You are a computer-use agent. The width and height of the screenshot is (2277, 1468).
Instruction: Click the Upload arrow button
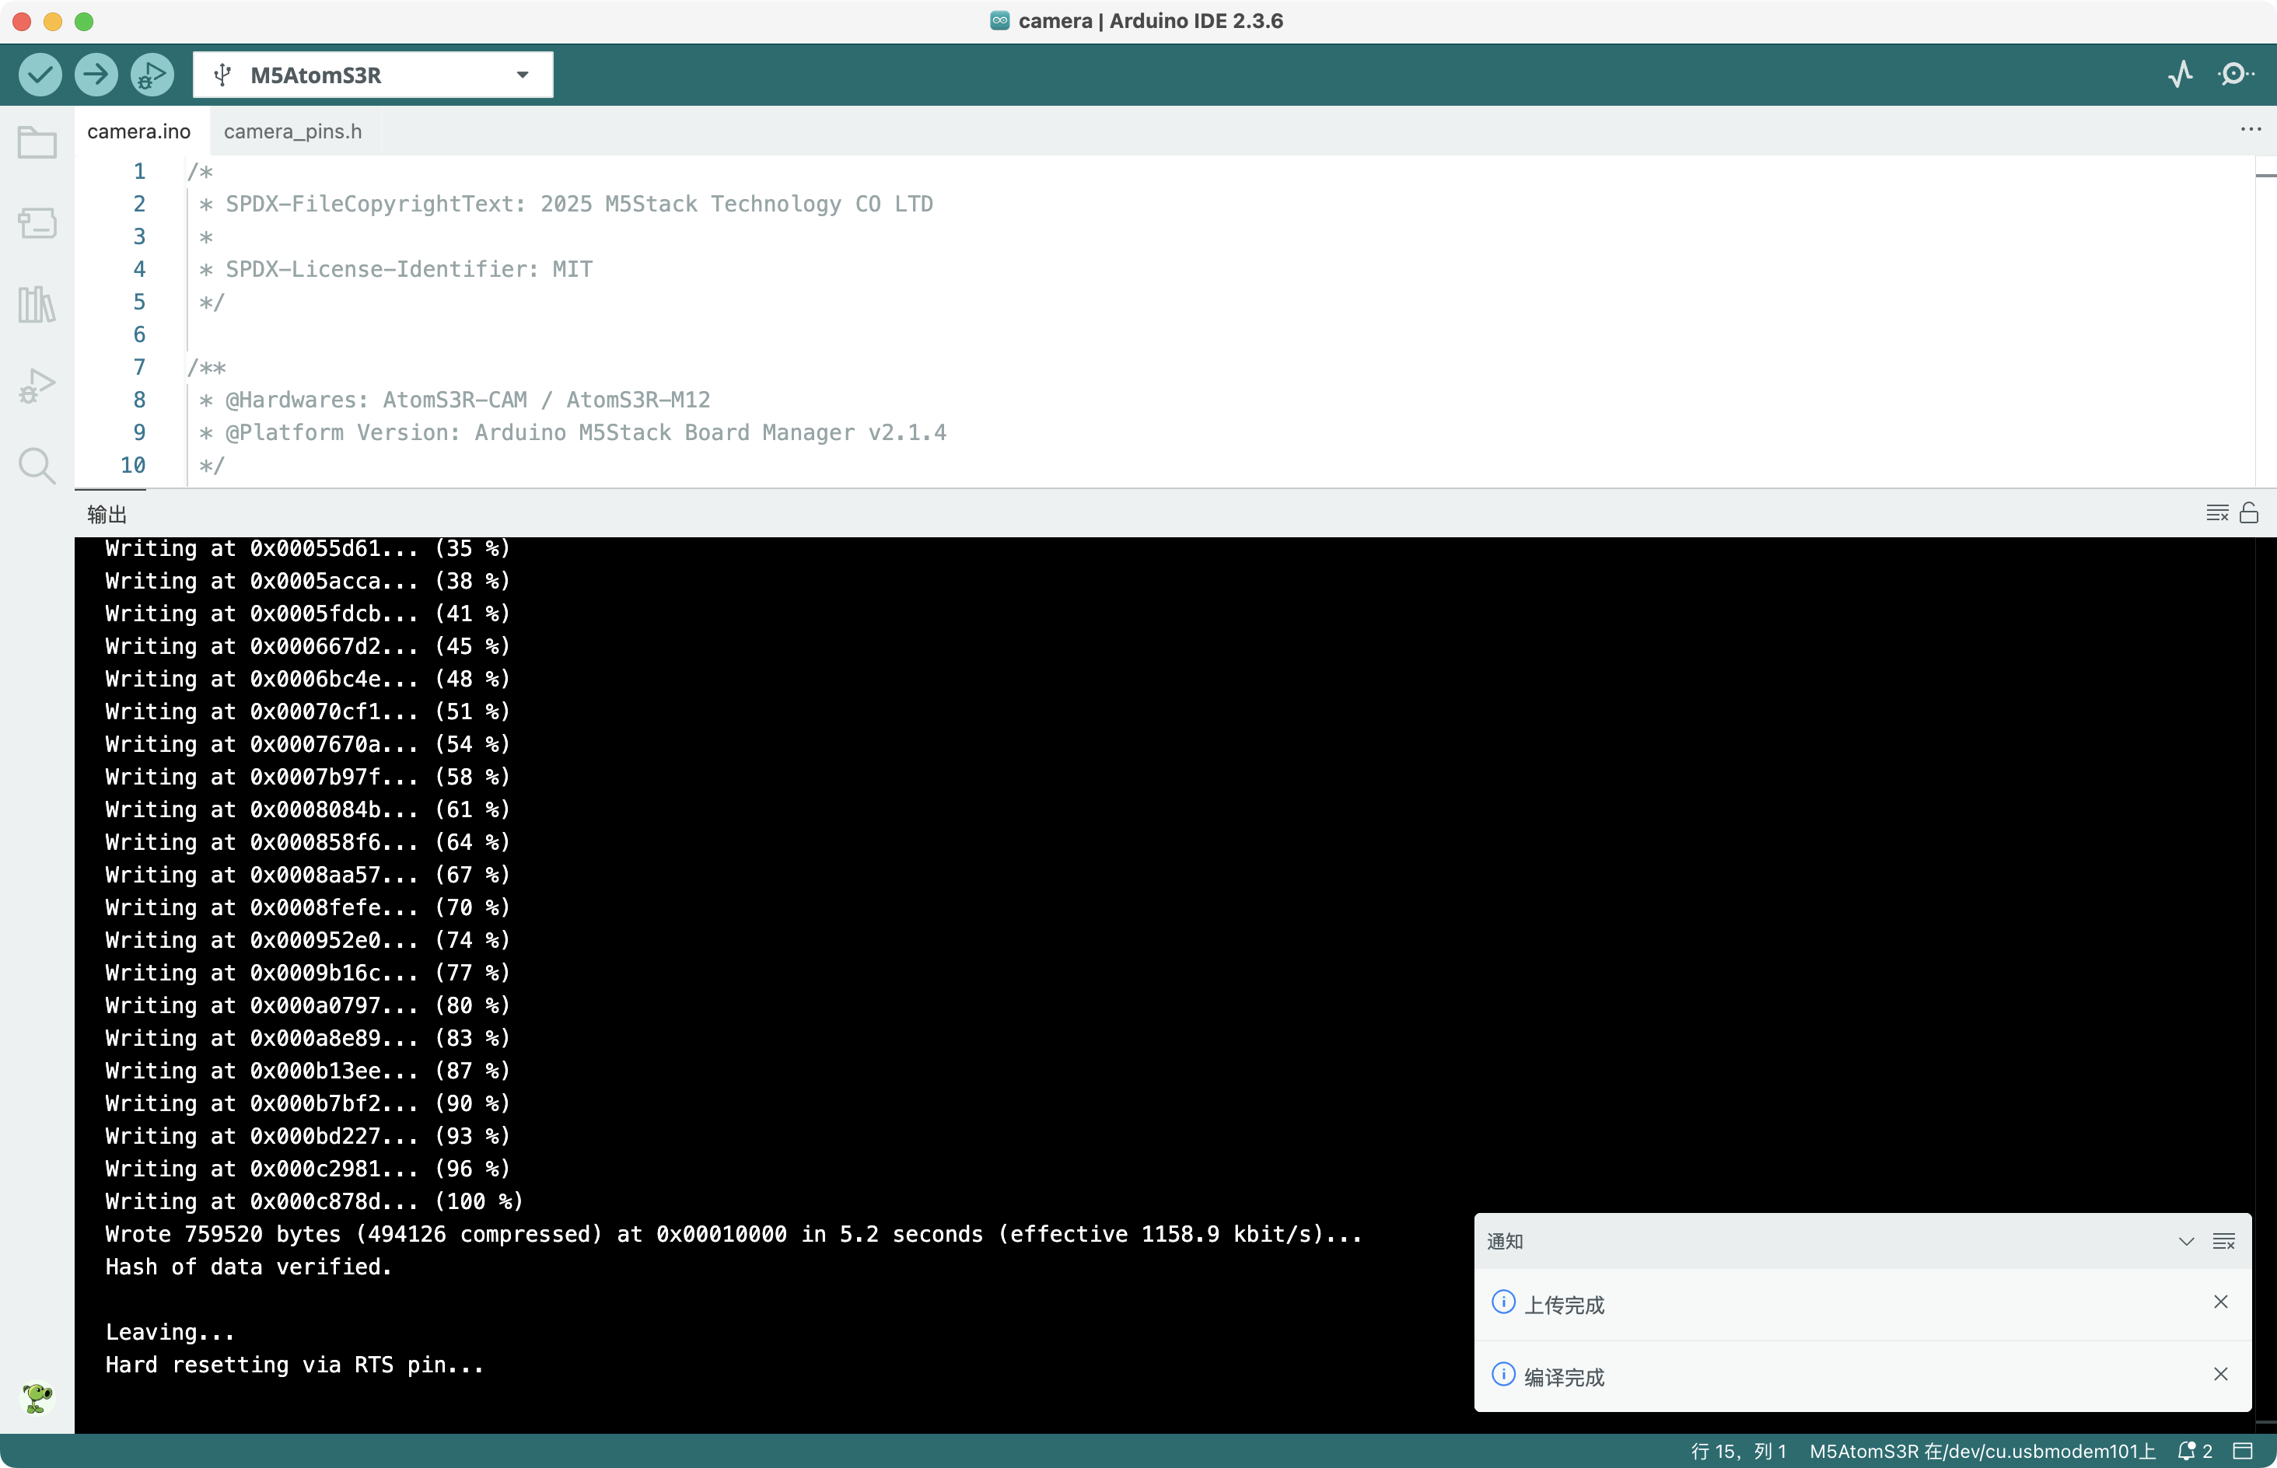click(x=96, y=75)
